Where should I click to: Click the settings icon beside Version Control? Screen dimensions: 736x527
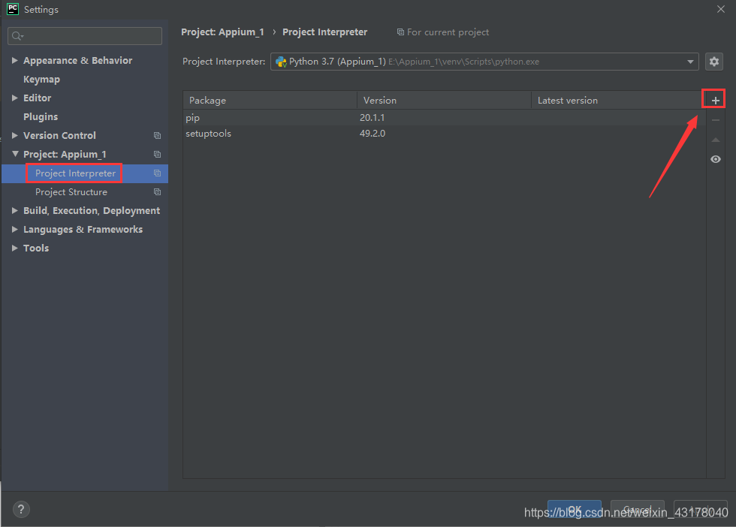tap(156, 135)
